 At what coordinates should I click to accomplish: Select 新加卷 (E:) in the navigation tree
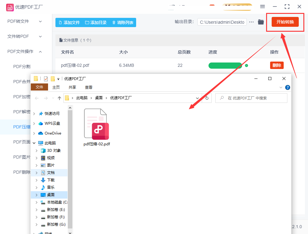click(56, 209)
